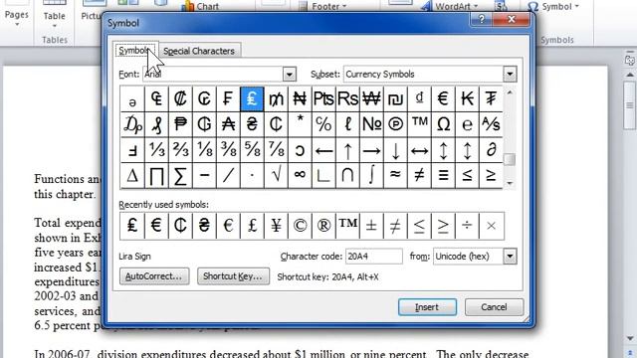Viewport: 637px width, 358px height.
Task: Select the New Sheqel symbol
Action: click(395, 98)
